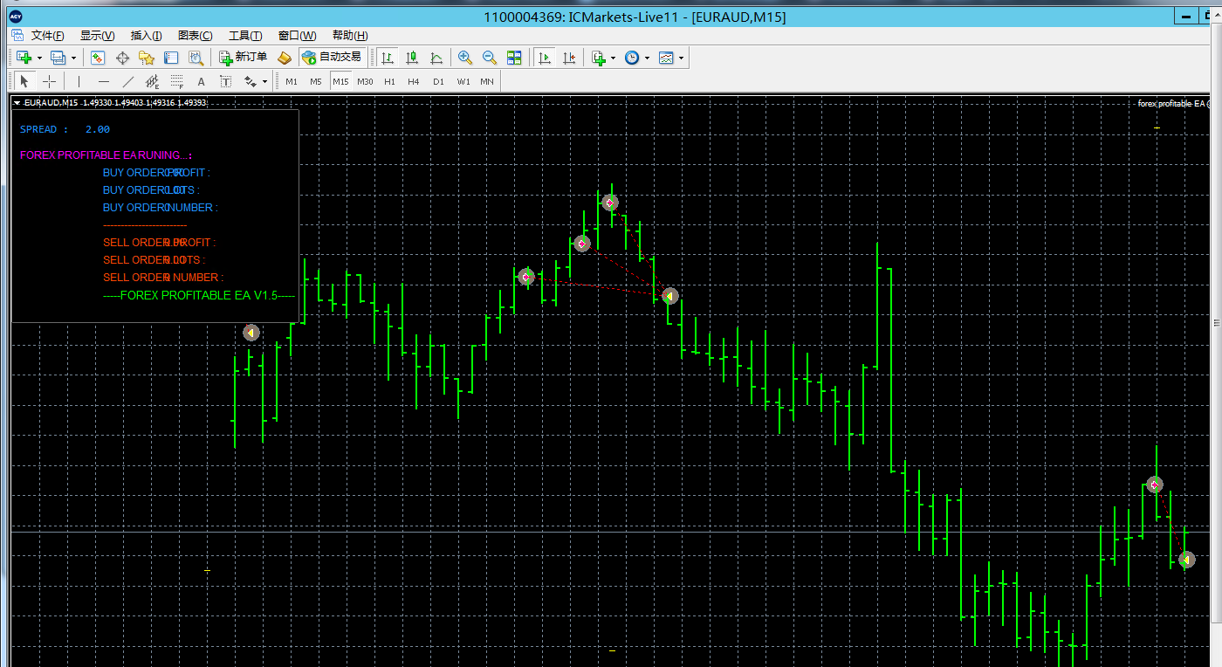This screenshot has width=1222, height=667.
Task: Expand the Periods dropdown arrow
Action: coord(647,58)
